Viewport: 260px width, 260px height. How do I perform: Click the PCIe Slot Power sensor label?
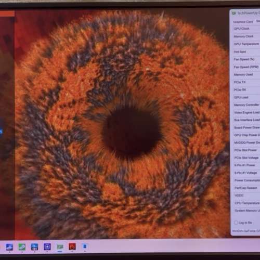click(245, 150)
